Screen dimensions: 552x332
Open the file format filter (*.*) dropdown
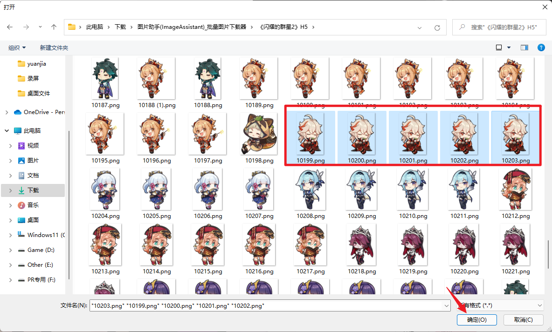click(x=500, y=305)
